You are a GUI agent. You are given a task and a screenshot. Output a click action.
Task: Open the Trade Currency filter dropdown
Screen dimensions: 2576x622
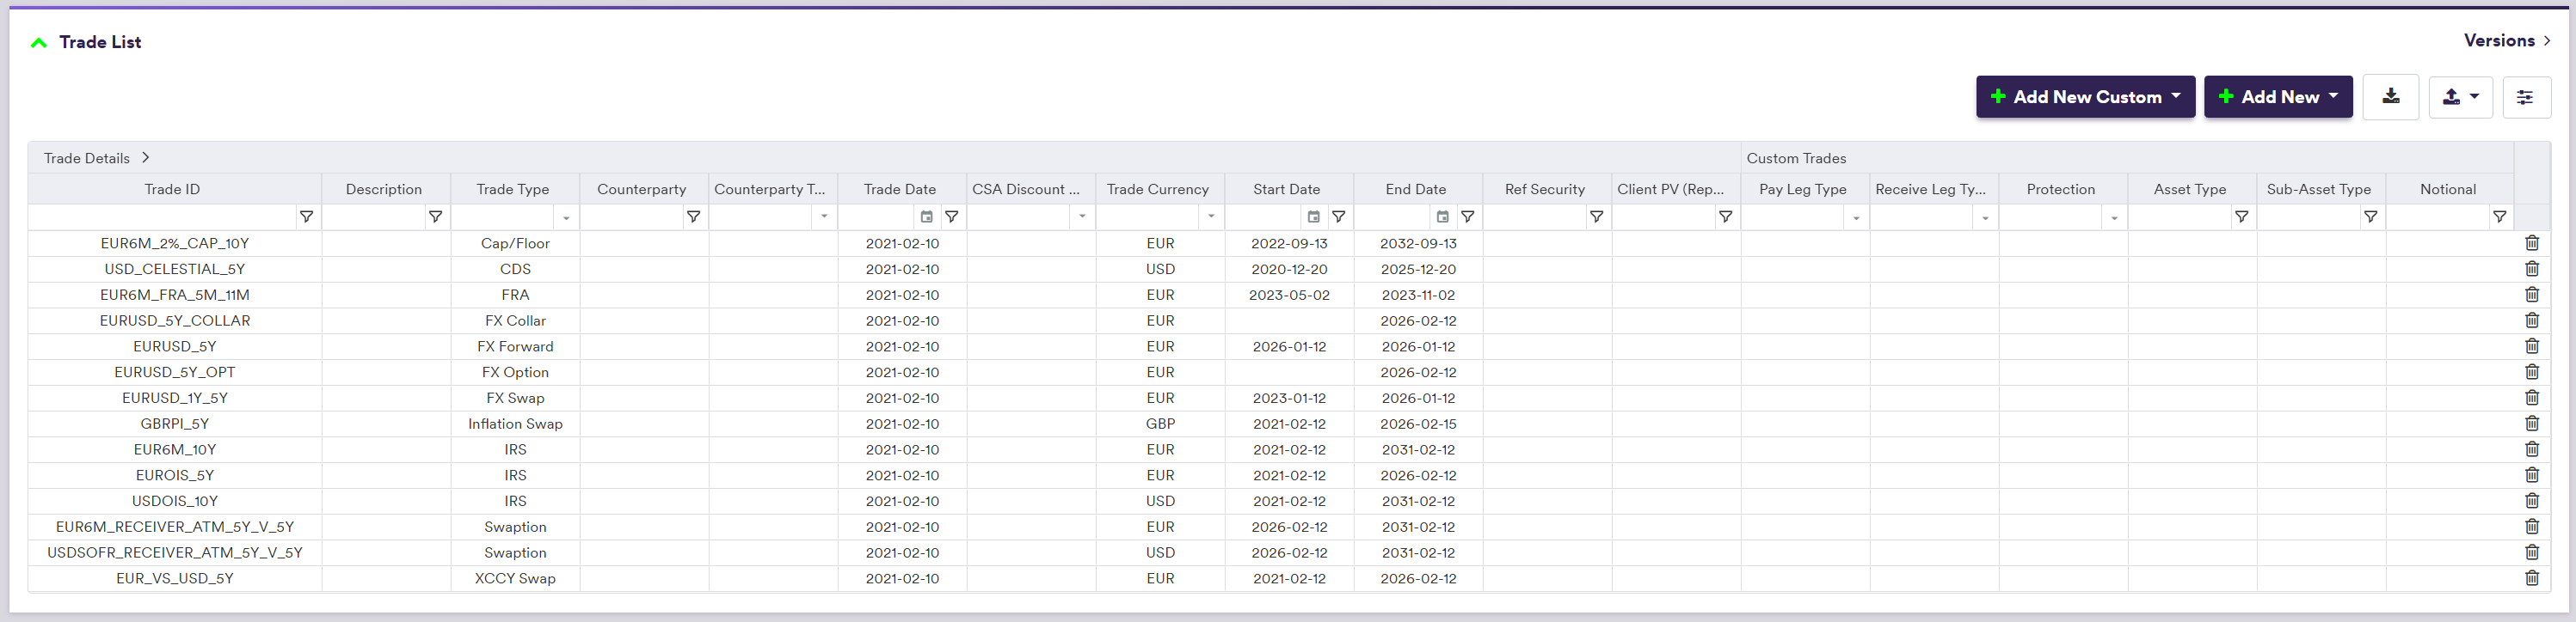[1211, 217]
